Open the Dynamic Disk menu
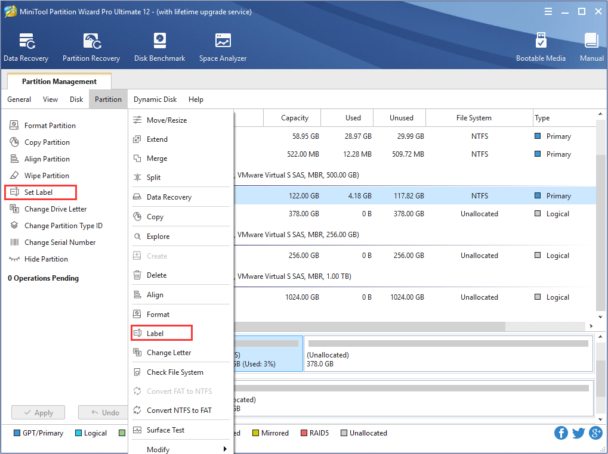Image resolution: width=608 pixels, height=454 pixels. (x=155, y=99)
